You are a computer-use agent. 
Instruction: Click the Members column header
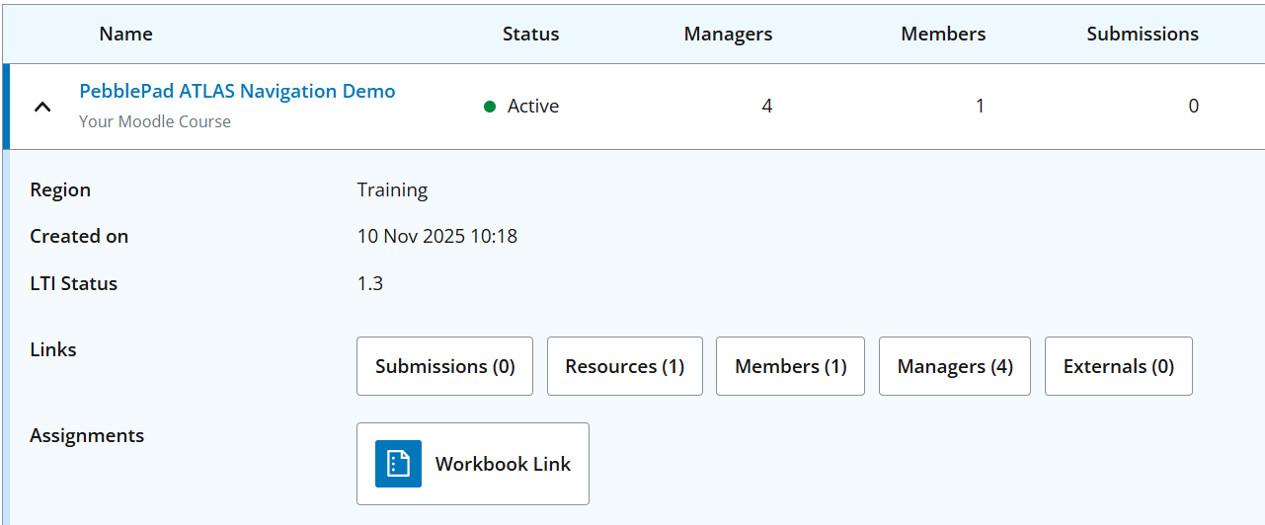pos(943,34)
